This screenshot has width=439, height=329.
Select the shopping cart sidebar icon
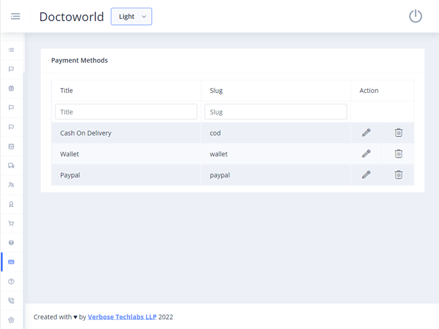(12, 223)
